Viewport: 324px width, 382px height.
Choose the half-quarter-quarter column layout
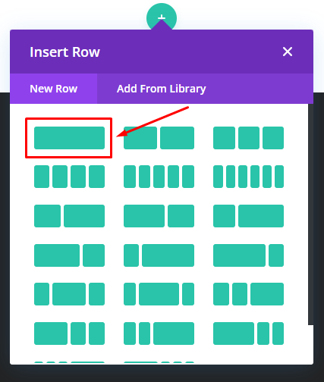coord(69,333)
